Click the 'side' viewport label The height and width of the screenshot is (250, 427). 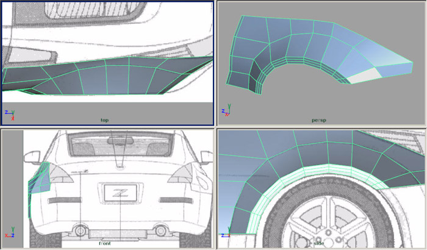pyautogui.click(x=318, y=243)
